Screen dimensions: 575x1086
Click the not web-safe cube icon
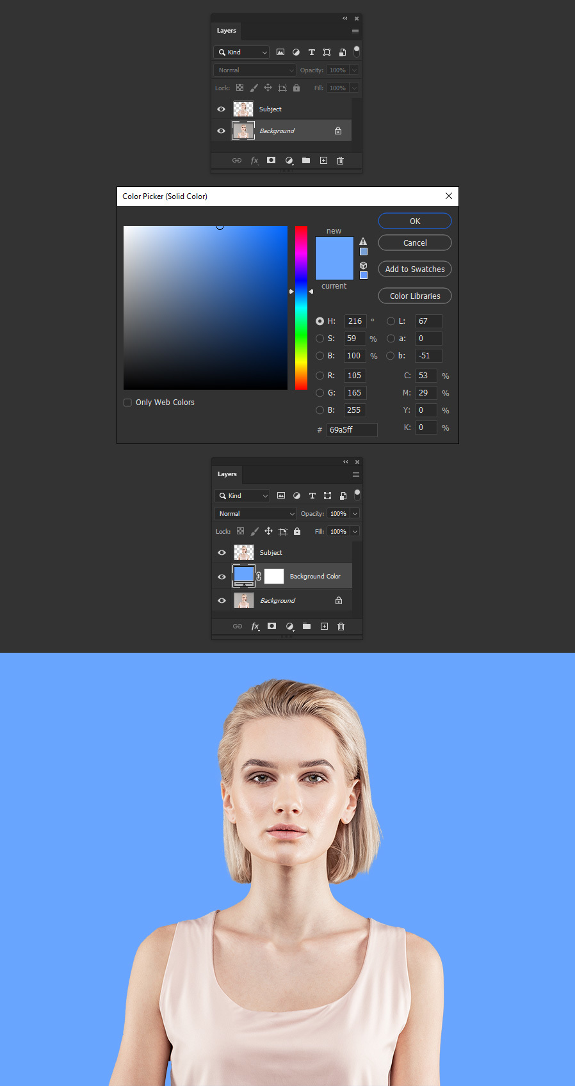(x=363, y=265)
